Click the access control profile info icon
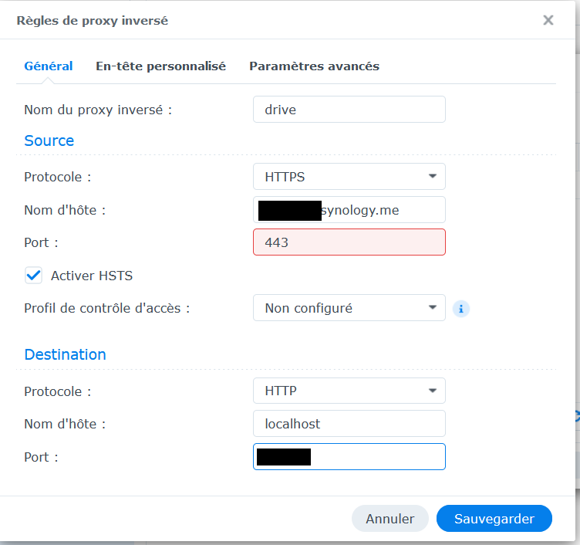 [461, 309]
